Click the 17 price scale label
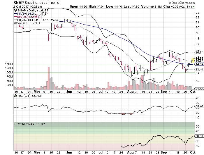Screen dimensions: 204x155 click(198, 45)
